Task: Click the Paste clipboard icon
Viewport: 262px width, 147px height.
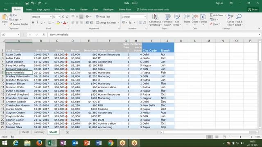Action: (x=5, y=17)
